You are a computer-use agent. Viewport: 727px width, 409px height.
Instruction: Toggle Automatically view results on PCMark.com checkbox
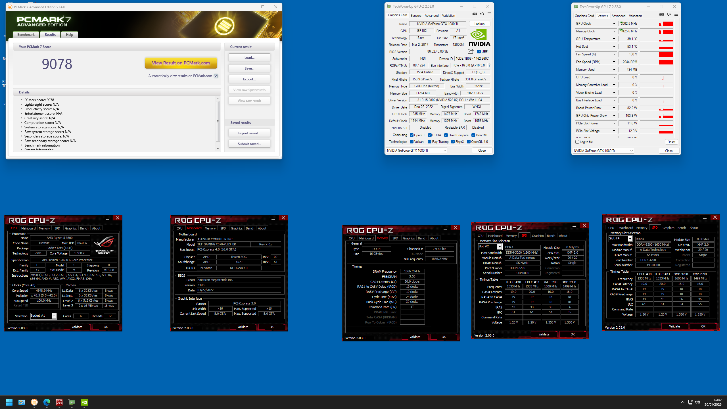(216, 76)
